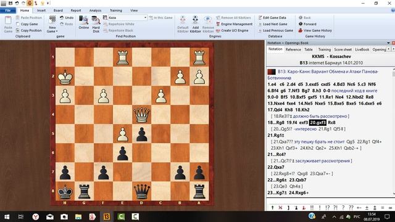This screenshot has width=395, height=222.
Task: Show hidden system tray icons chevron
Action: click(x=334, y=216)
